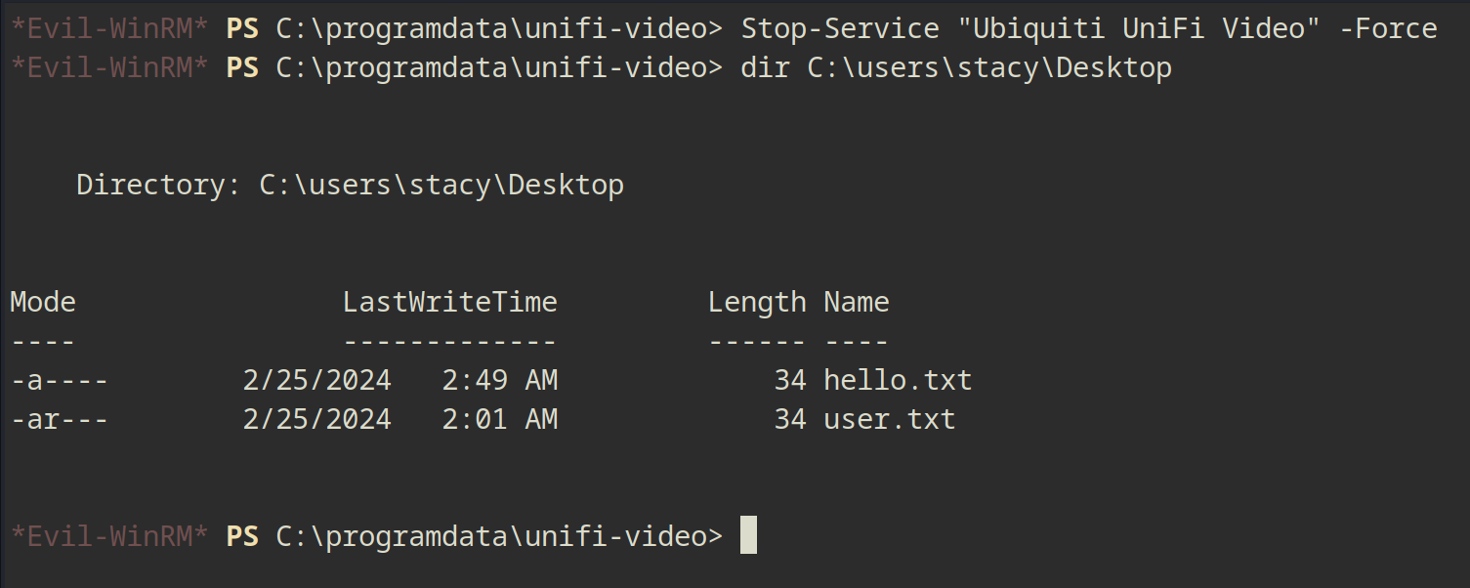Click the Mode column header

coord(43,302)
